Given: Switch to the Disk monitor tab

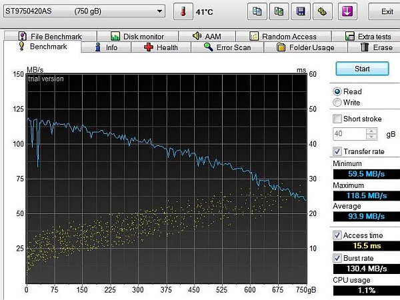Looking at the screenshot, I should coord(136,36).
